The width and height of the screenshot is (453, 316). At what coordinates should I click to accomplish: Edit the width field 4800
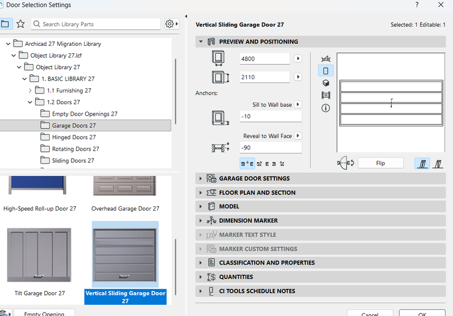coord(265,59)
